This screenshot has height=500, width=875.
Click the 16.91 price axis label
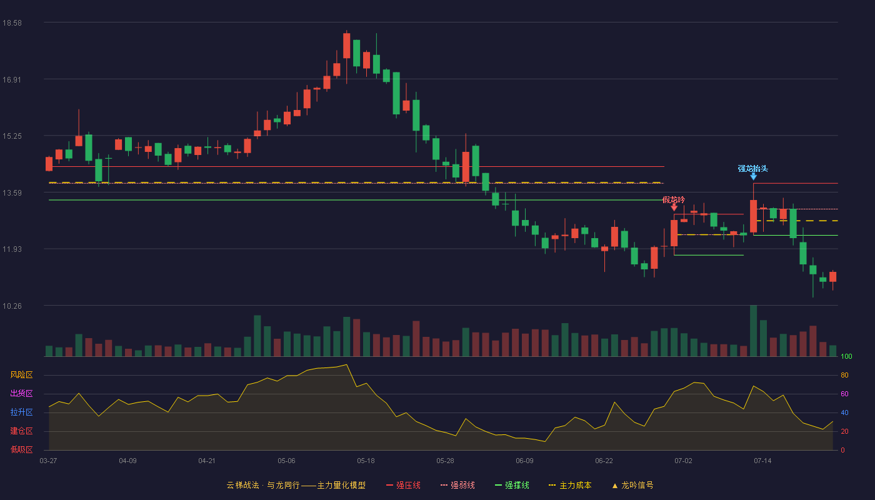coord(12,79)
